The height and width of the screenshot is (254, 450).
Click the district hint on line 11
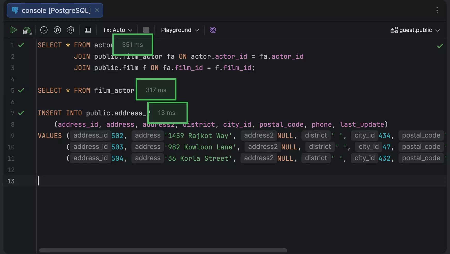[x=316, y=158]
